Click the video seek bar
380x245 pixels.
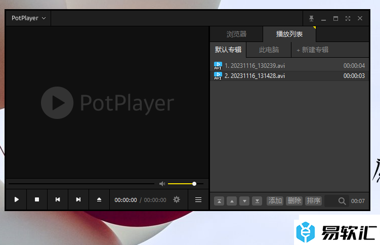[81, 184]
